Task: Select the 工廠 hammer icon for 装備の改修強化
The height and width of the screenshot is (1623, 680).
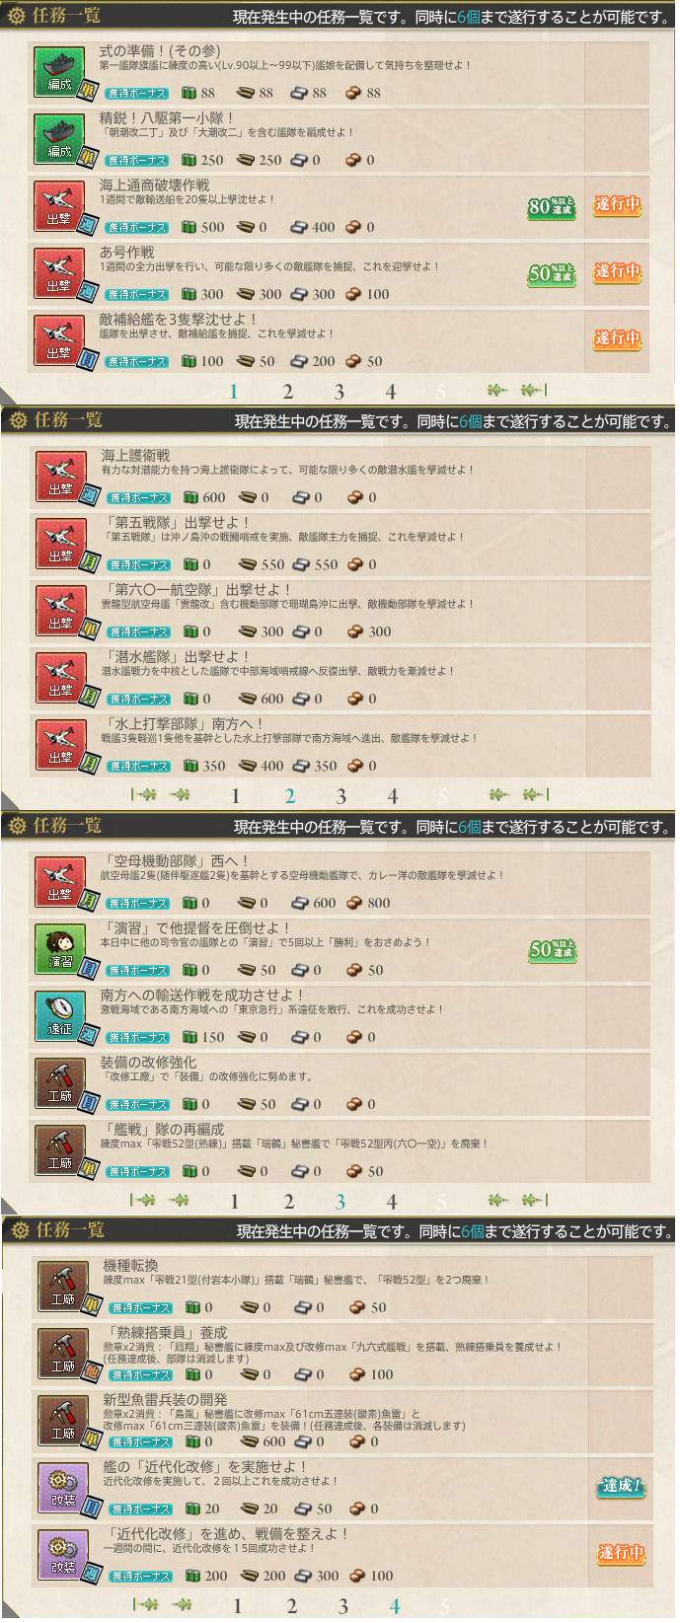Action: tap(60, 1081)
